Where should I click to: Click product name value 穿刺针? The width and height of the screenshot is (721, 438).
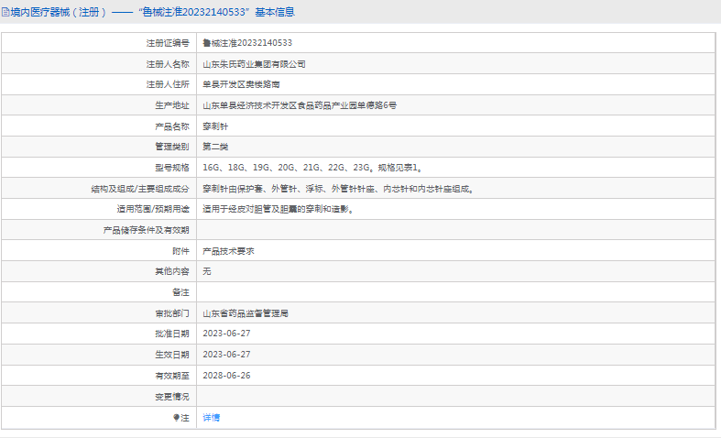[215, 126]
